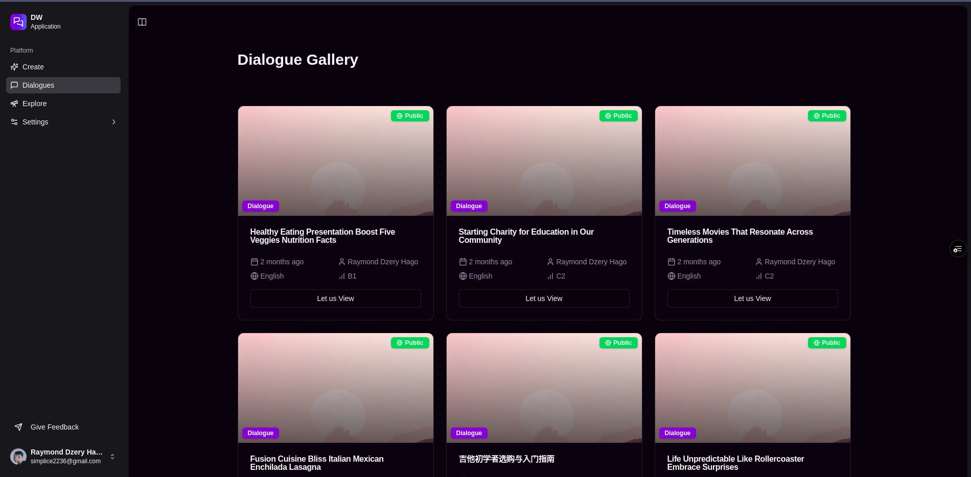Viewport: 971px width, 477px height.
Task: Click the B1 level text on Healthy Eating card
Action: [x=352, y=276]
